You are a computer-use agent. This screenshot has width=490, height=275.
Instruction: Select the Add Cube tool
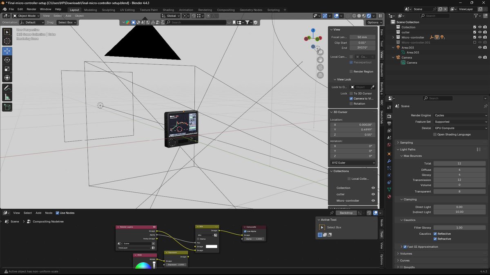click(7, 107)
